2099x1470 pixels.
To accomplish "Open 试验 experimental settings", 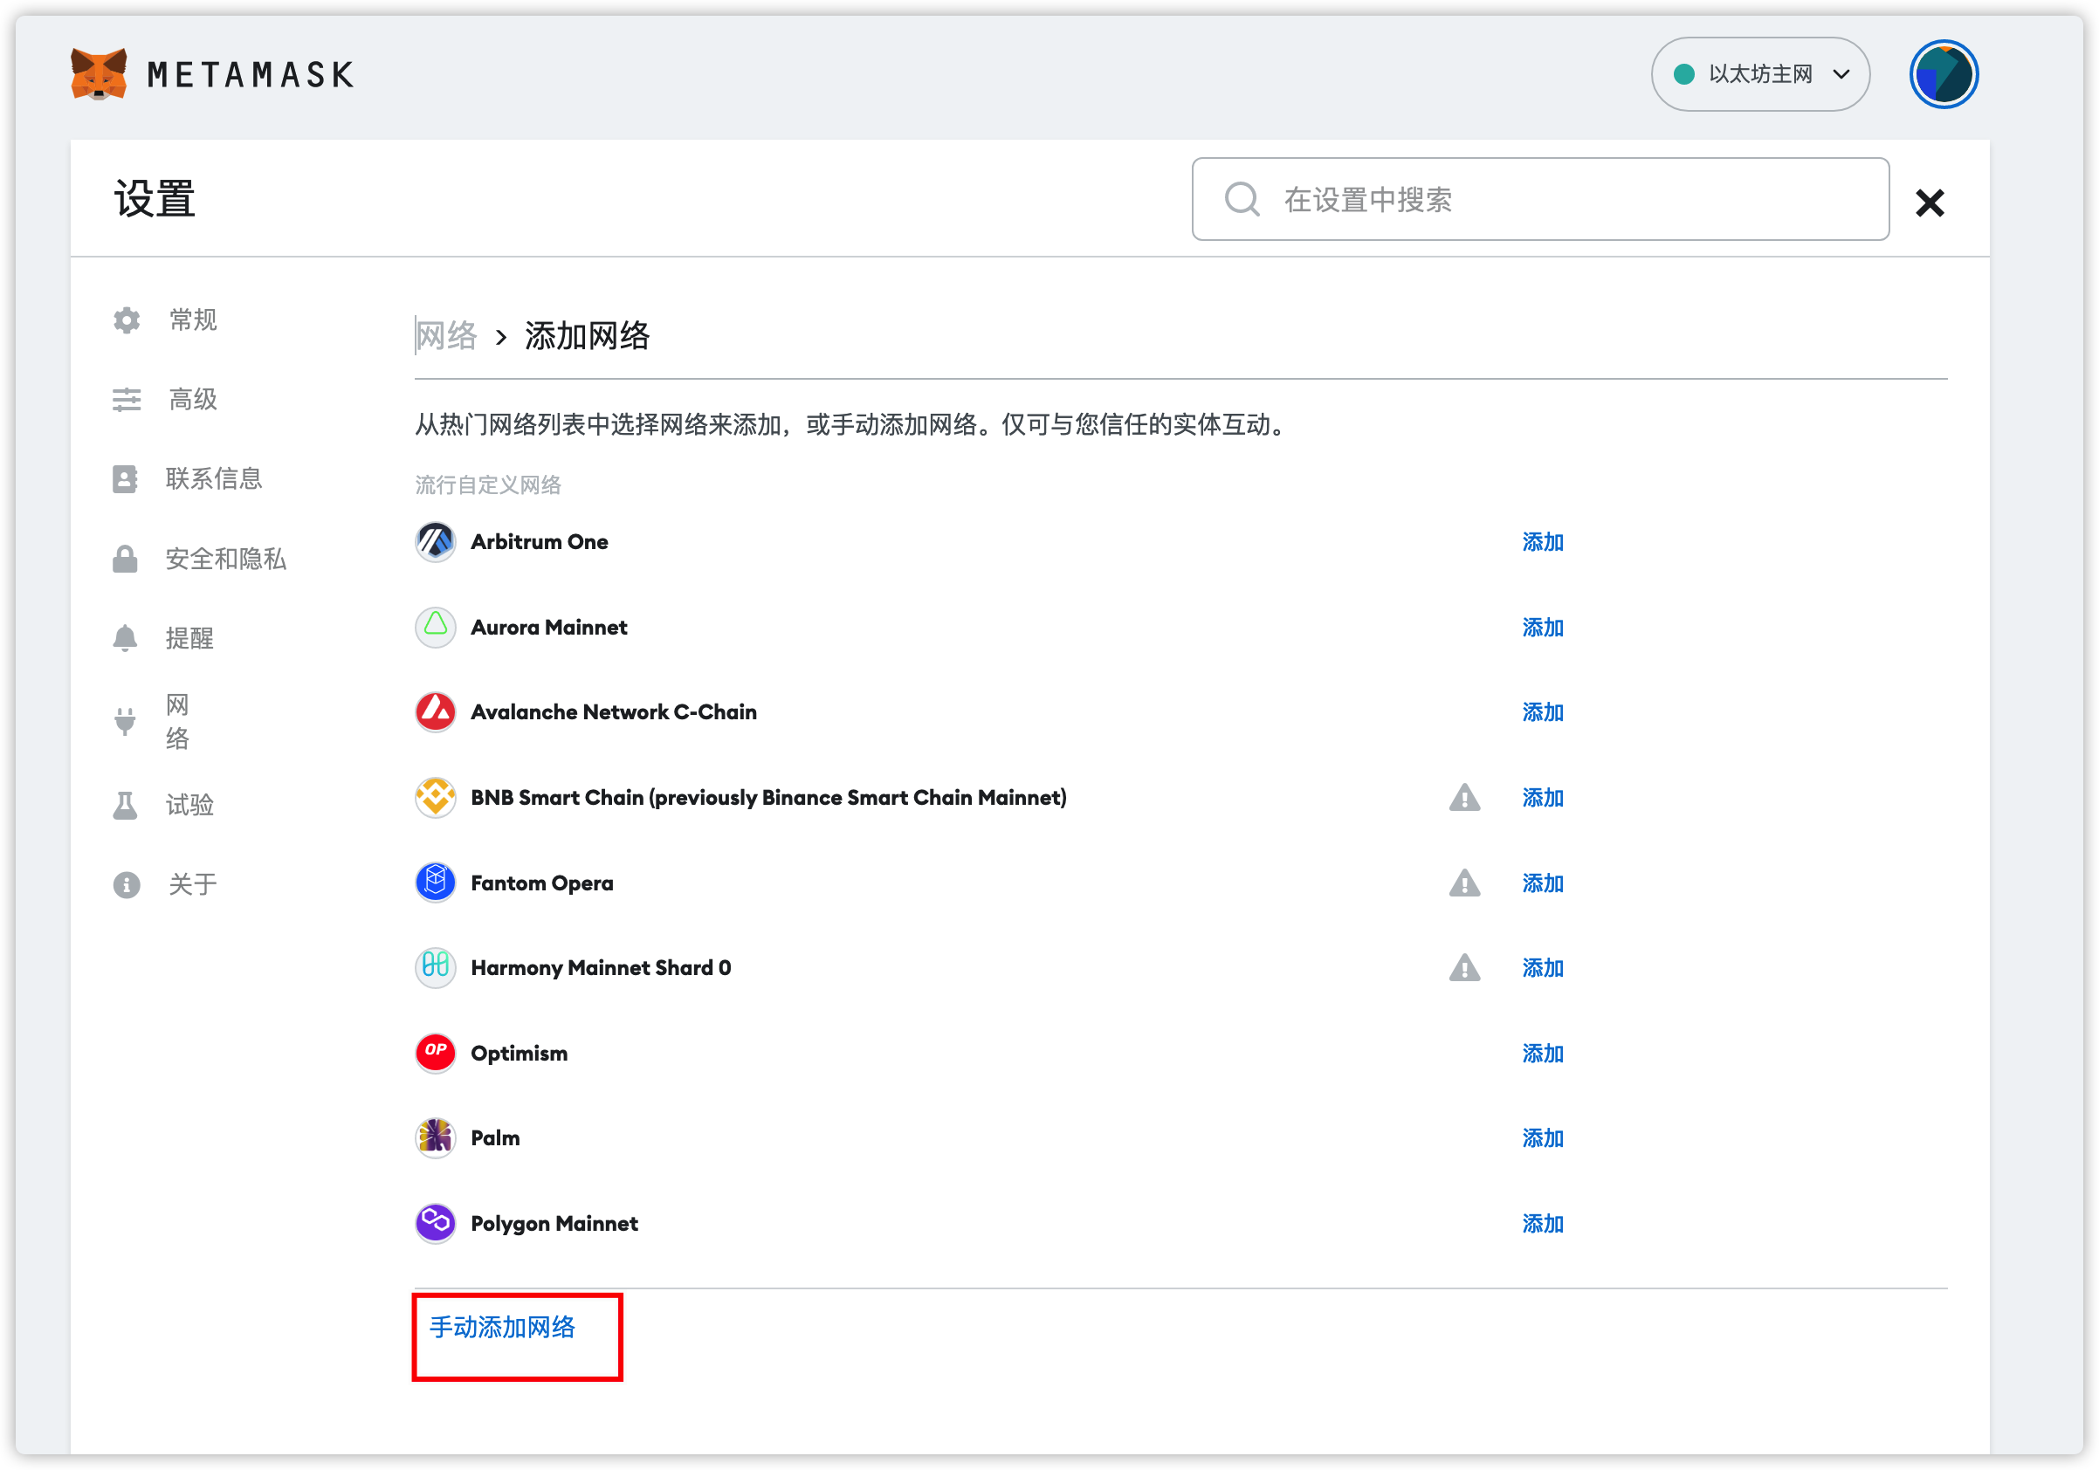I will pos(189,805).
